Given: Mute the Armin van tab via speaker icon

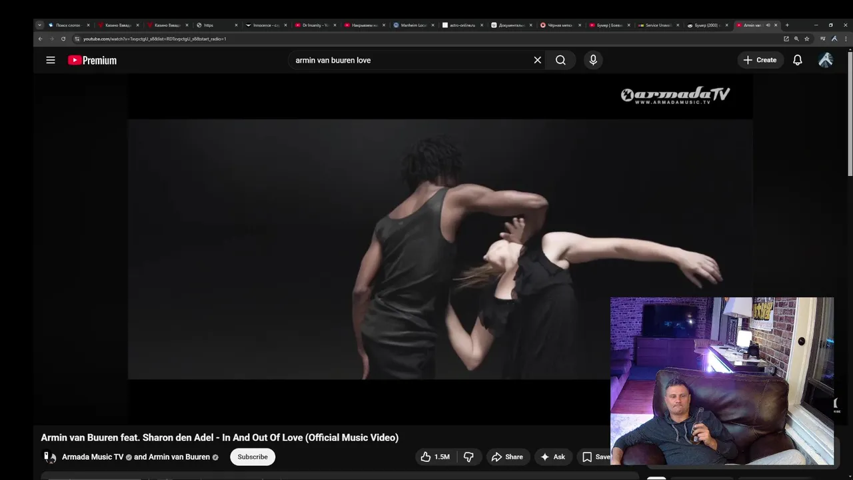Looking at the screenshot, I should click(768, 25).
